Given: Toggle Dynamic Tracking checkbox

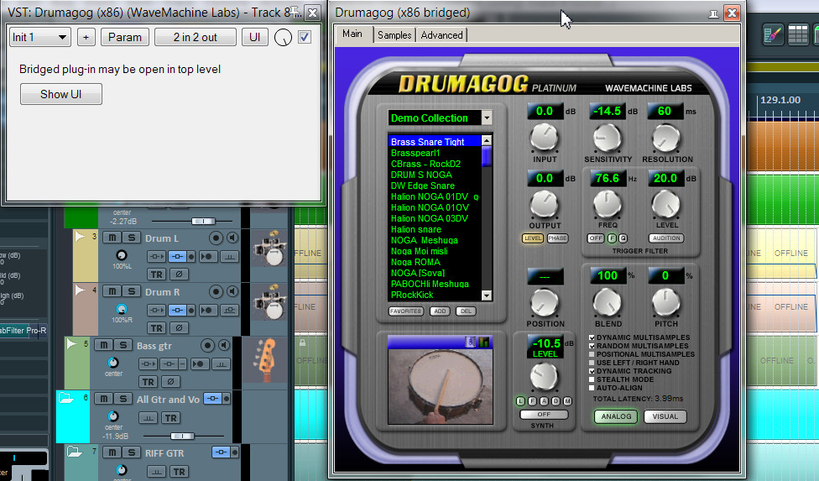Looking at the screenshot, I should point(592,371).
